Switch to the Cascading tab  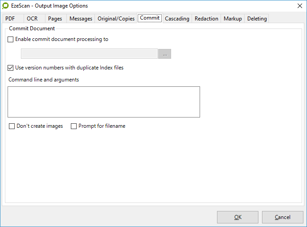(x=177, y=19)
